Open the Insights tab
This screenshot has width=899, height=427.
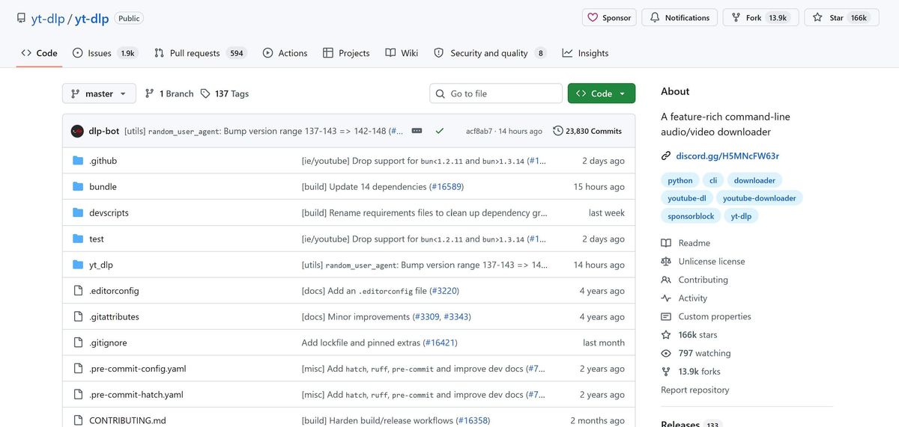[585, 53]
